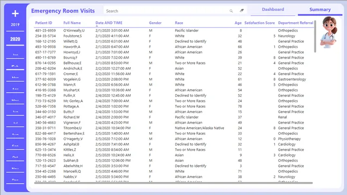Click Physiotherapy in O'Hagerty,V row
Screen dimensions: 347x195
tap(289, 139)
